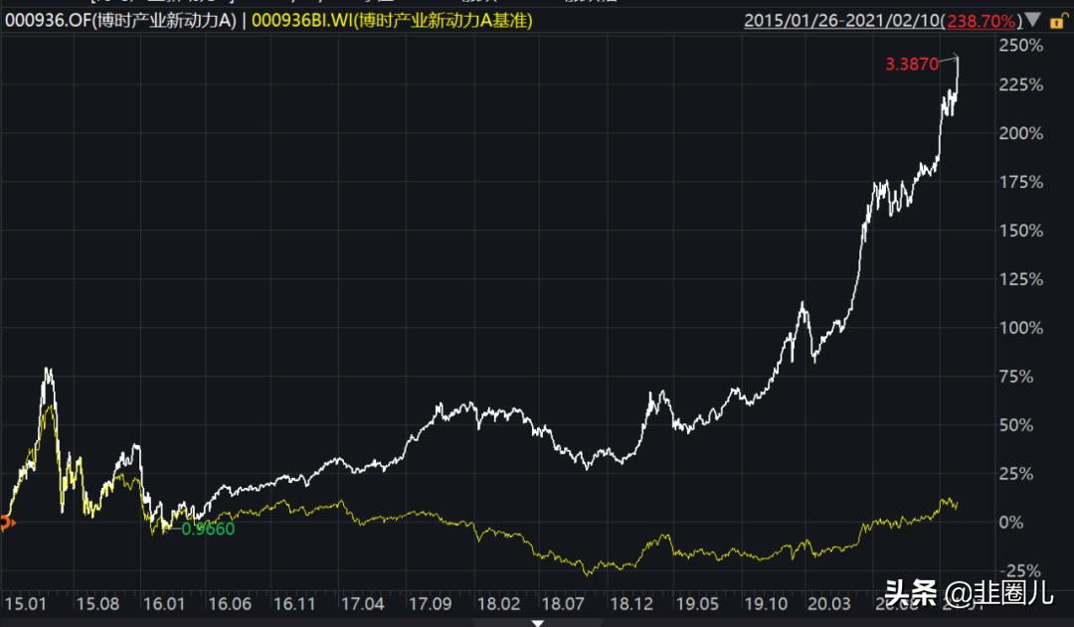Toggle the yellow unlock padlock icon

pyautogui.click(x=1058, y=22)
